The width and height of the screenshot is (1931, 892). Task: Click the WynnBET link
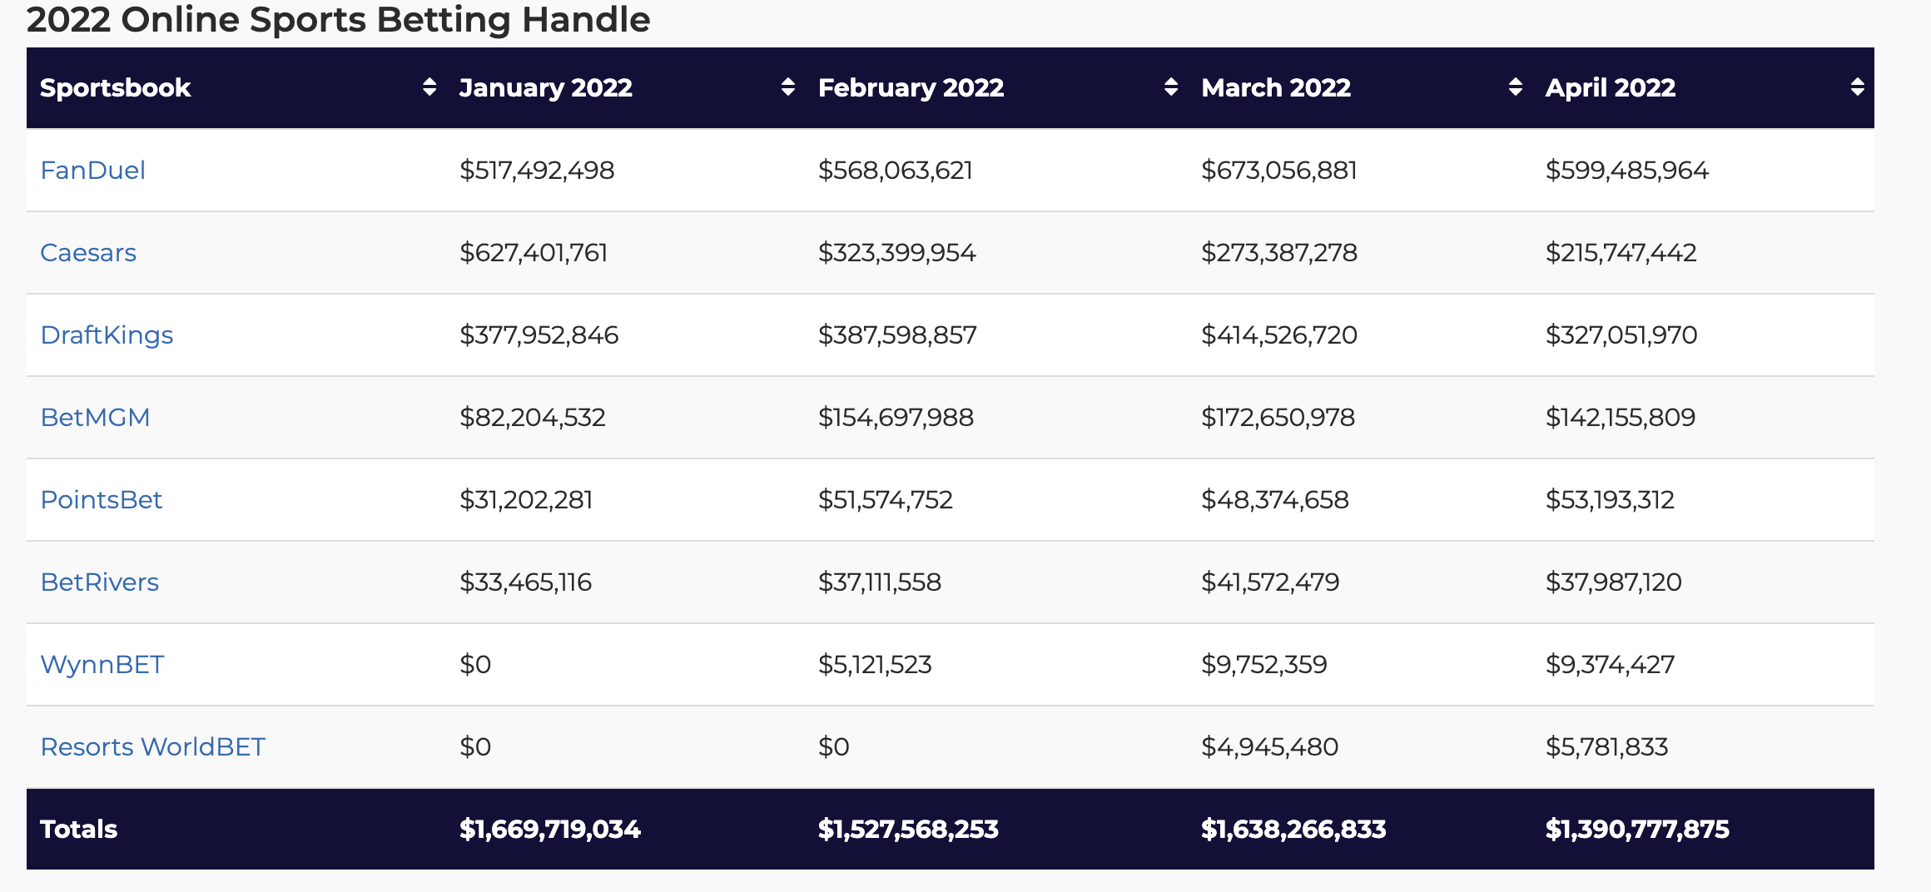pos(102,665)
